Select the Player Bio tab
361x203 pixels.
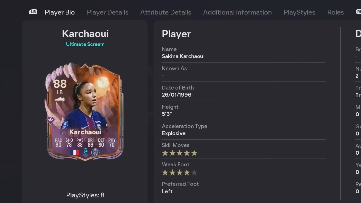coord(60,12)
